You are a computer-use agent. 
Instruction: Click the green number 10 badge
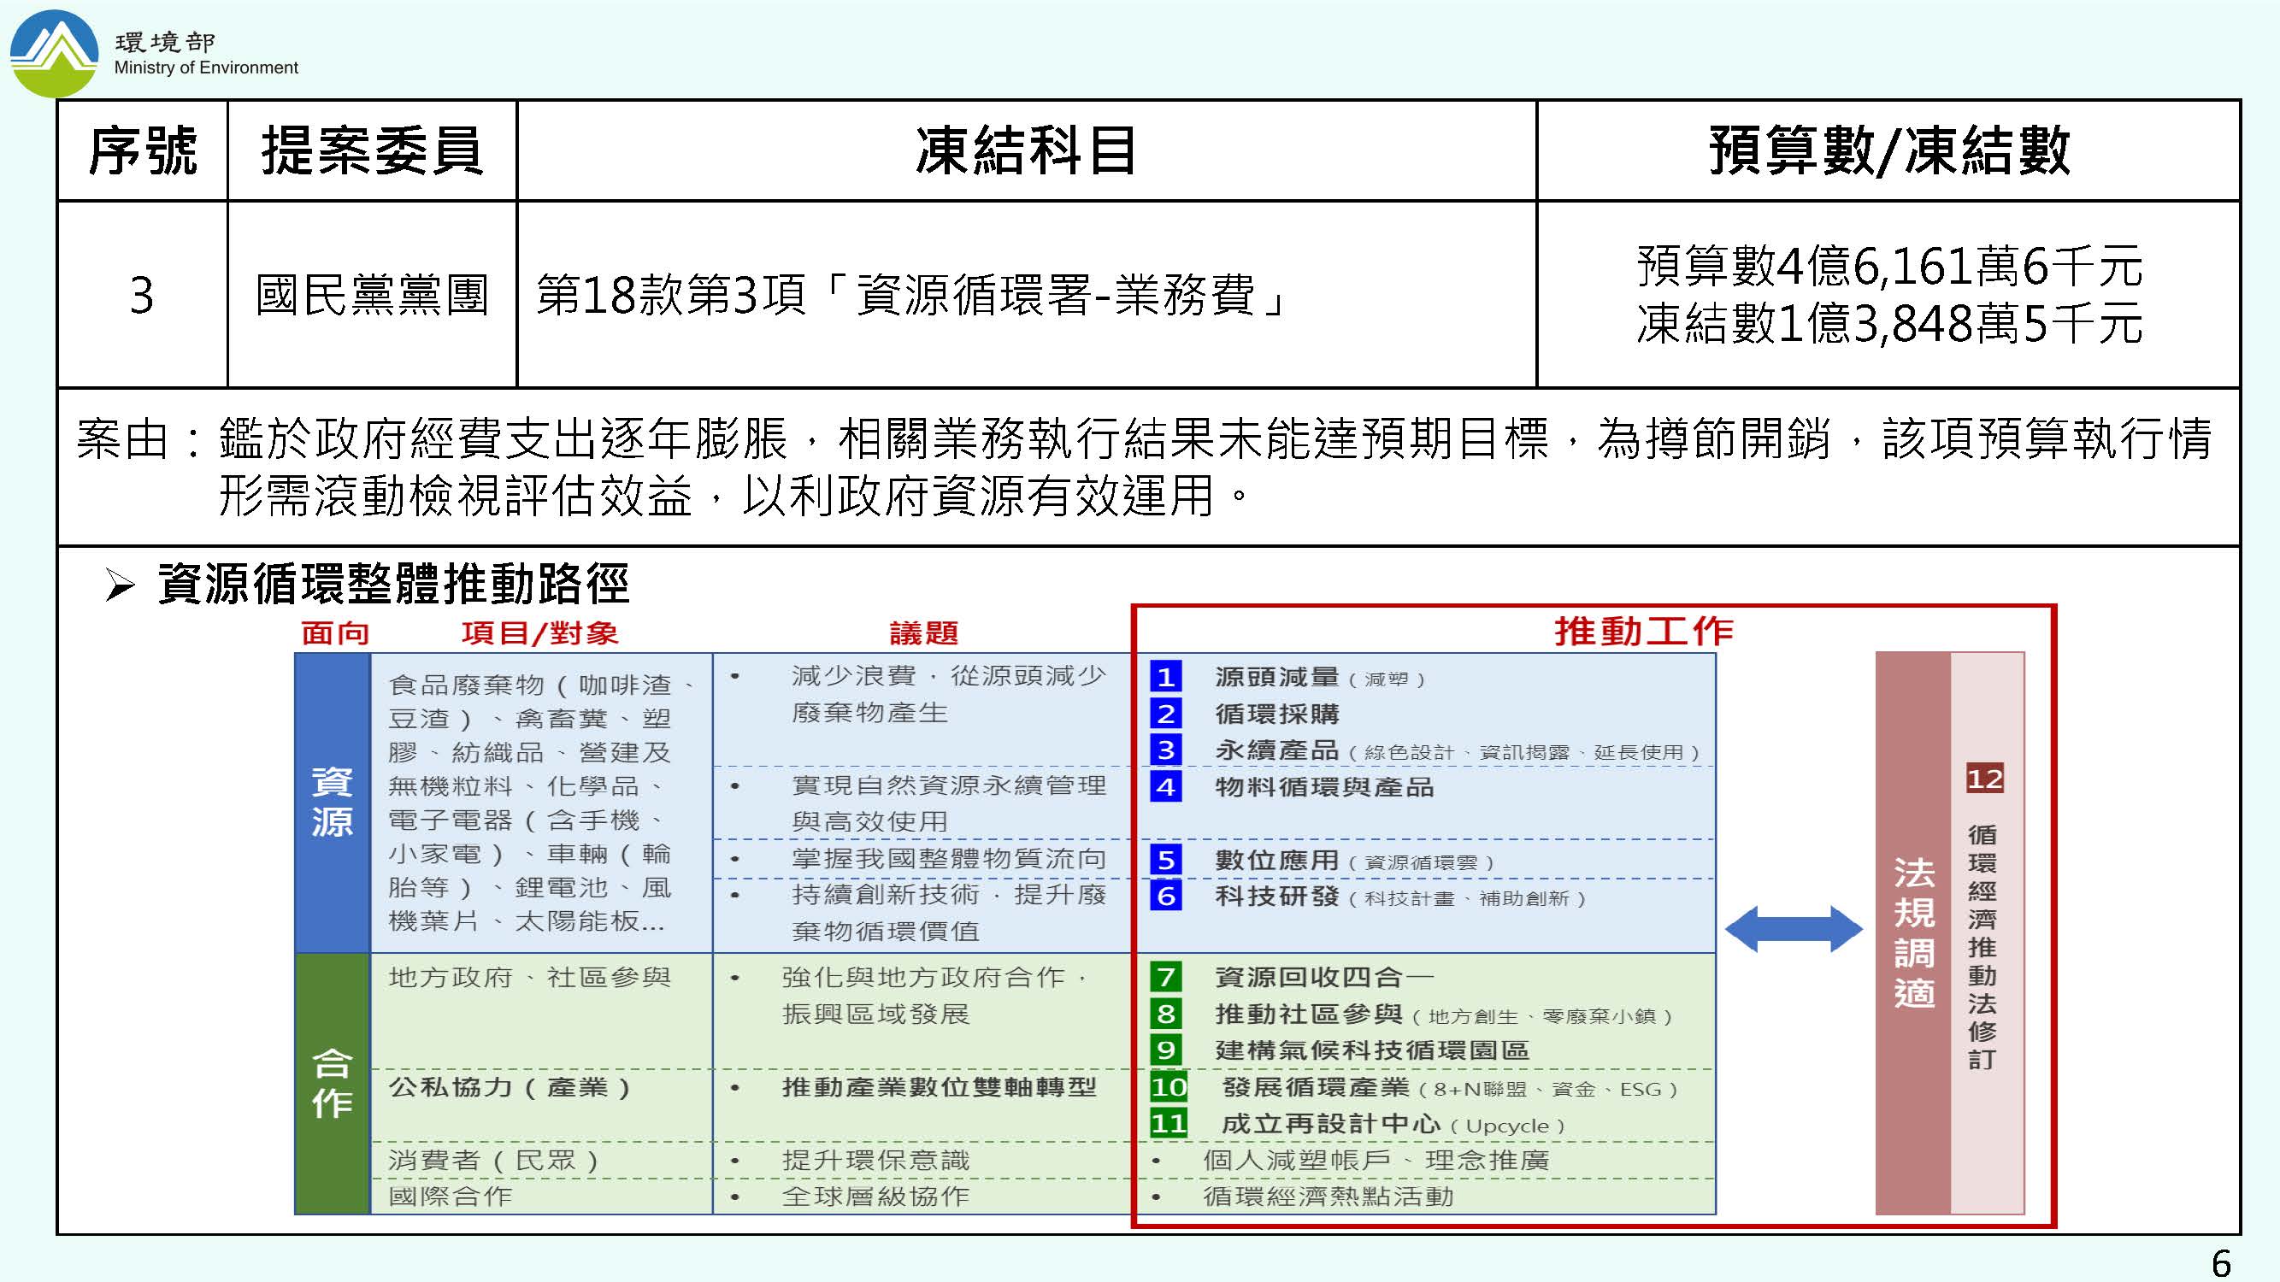(x=1169, y=1086)
